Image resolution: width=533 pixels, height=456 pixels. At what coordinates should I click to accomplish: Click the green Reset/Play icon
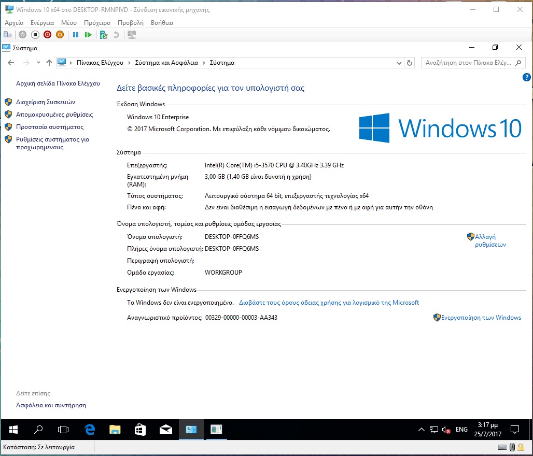point(88,35)
